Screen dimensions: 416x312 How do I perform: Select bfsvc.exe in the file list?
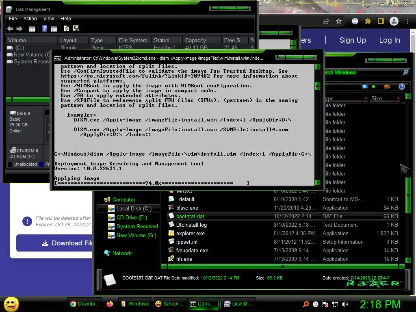(283, 208)
